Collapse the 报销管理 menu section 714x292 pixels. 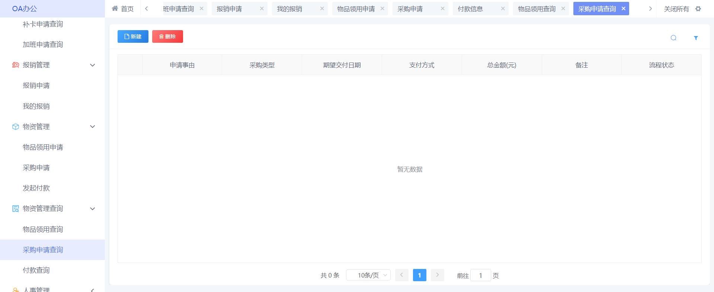tap(93, 65)
